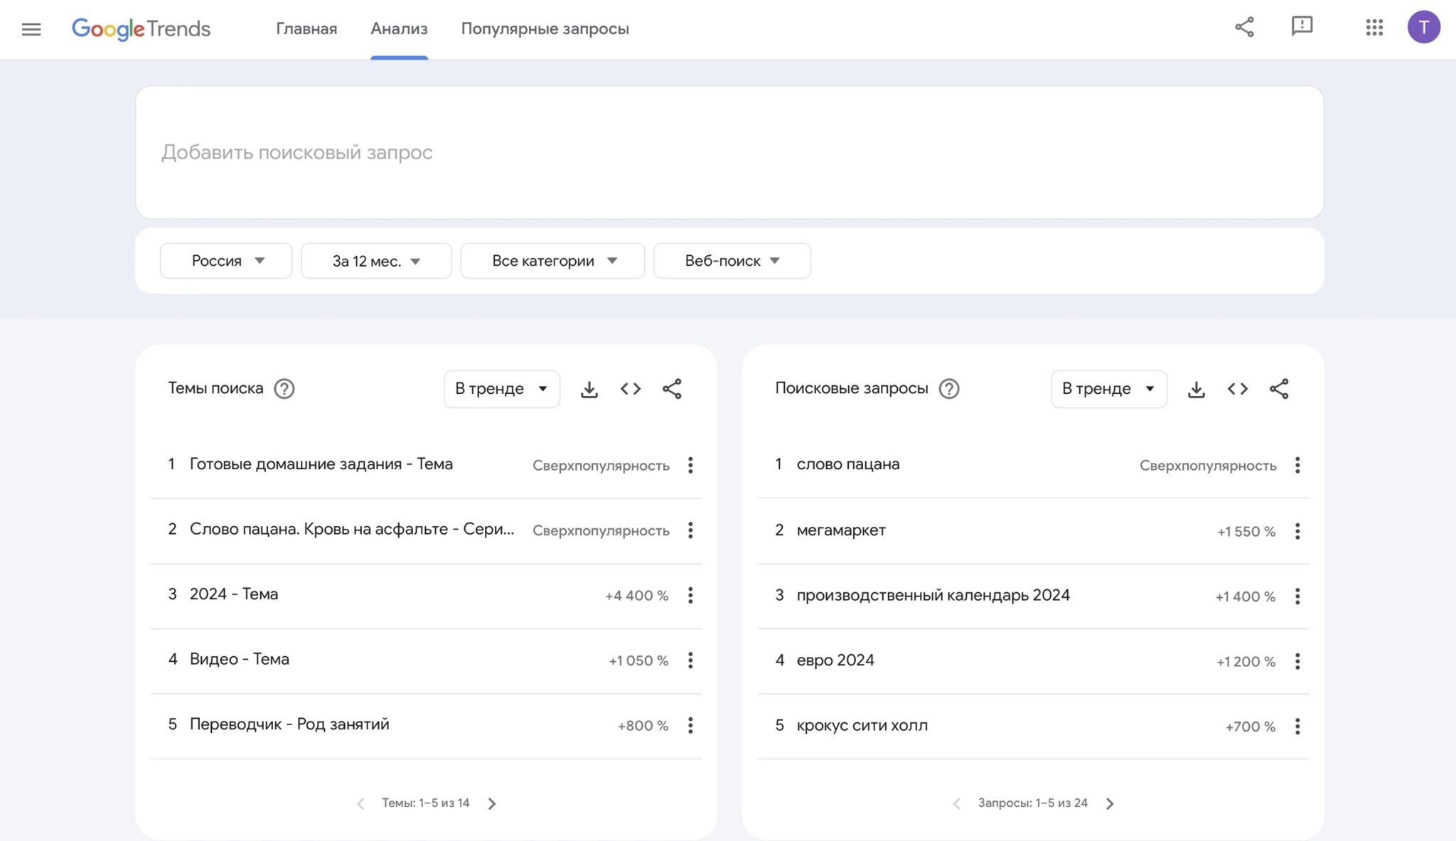Go to next page of topics
This screenshot has width=1456, height=841.
coord(492,803)
